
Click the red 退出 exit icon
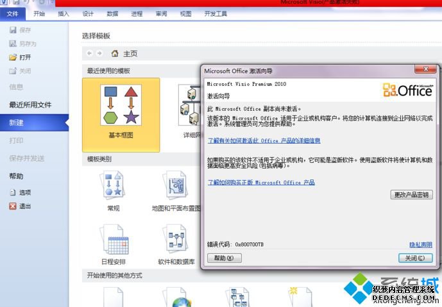point(13,206)
